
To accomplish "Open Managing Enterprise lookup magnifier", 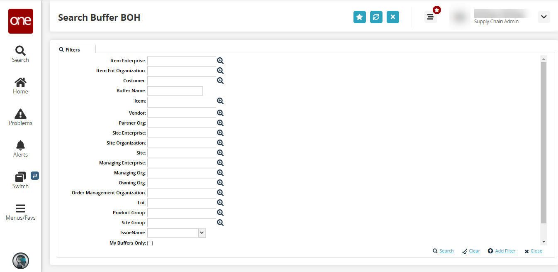I will tap(220, 163).
